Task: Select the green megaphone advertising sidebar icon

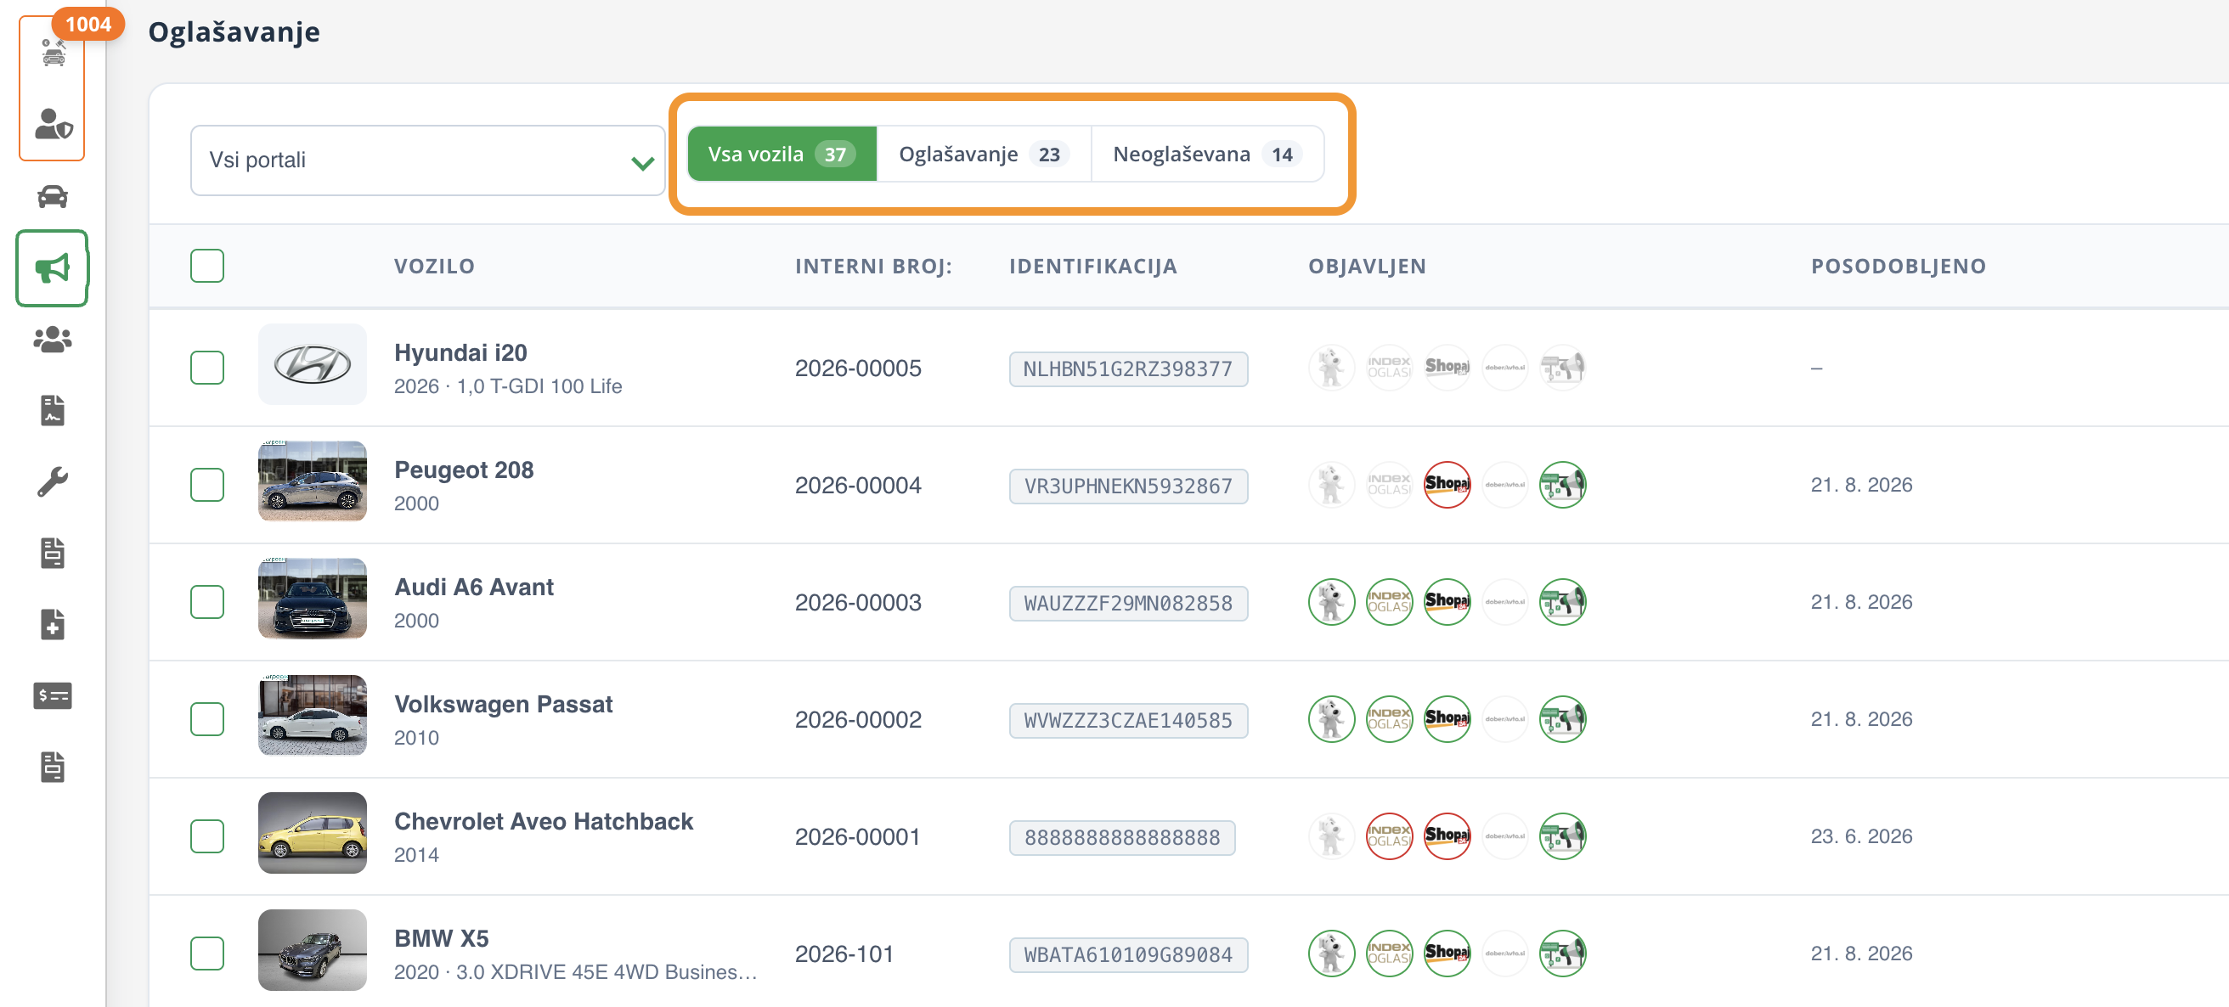Action: pyautogui.click(x=52, y=268)
